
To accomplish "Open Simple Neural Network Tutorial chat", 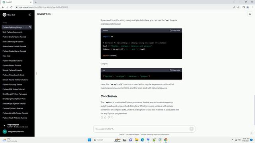I will coord(16,80).
